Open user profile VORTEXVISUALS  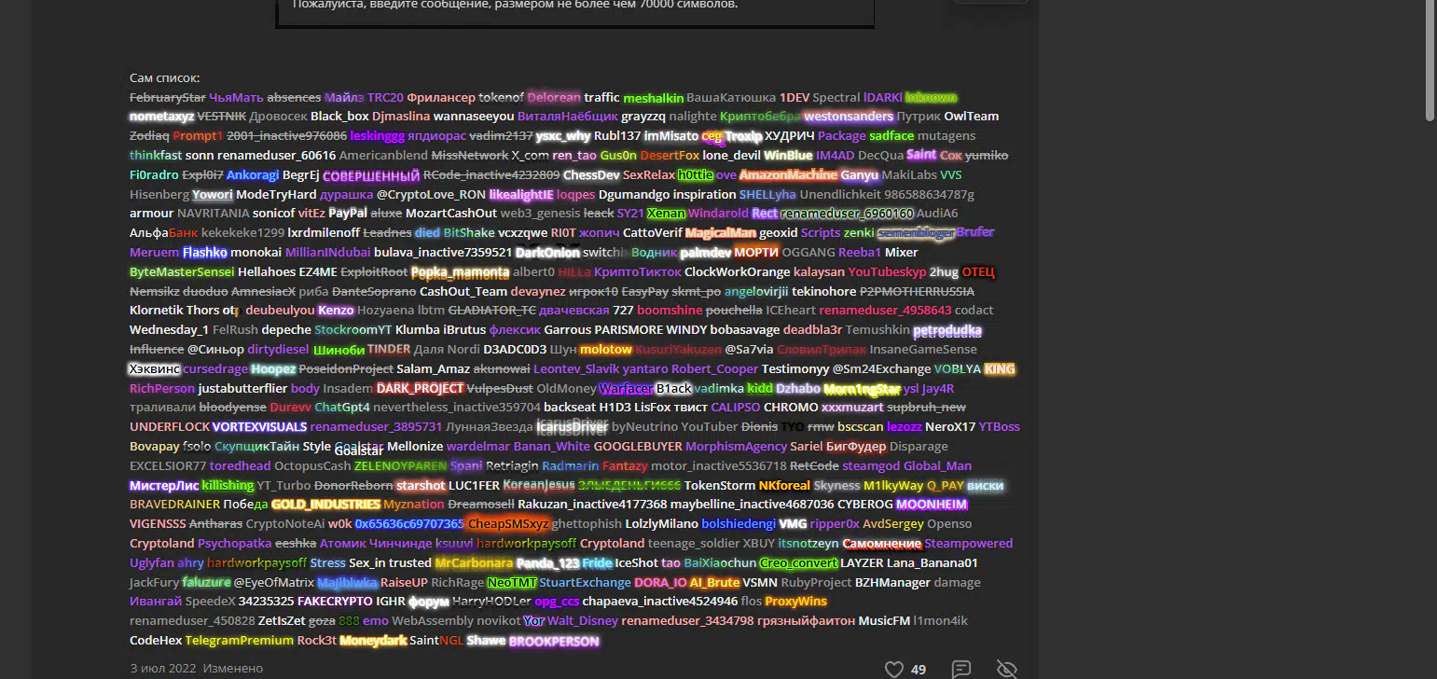point(259,427)
